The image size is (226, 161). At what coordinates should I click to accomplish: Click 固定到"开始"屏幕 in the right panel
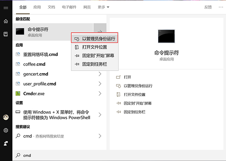point(137,103)
